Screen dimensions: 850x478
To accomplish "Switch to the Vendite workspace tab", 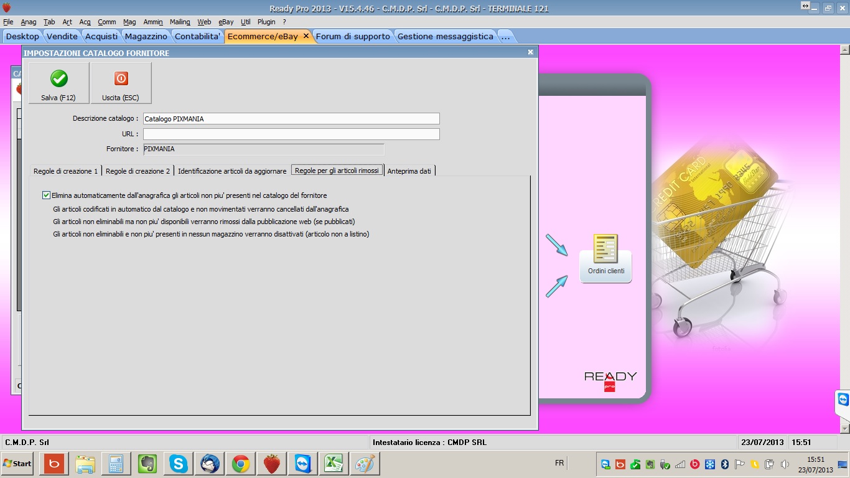I will (62, 36).
